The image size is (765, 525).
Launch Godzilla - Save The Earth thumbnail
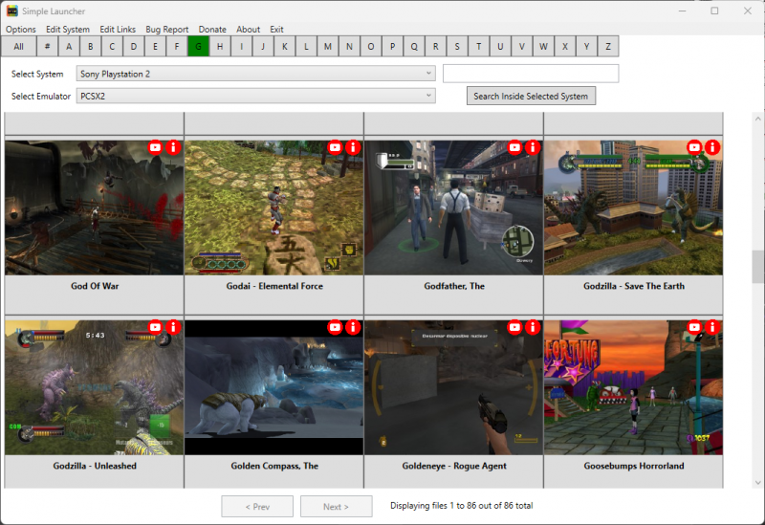(633, 208)
